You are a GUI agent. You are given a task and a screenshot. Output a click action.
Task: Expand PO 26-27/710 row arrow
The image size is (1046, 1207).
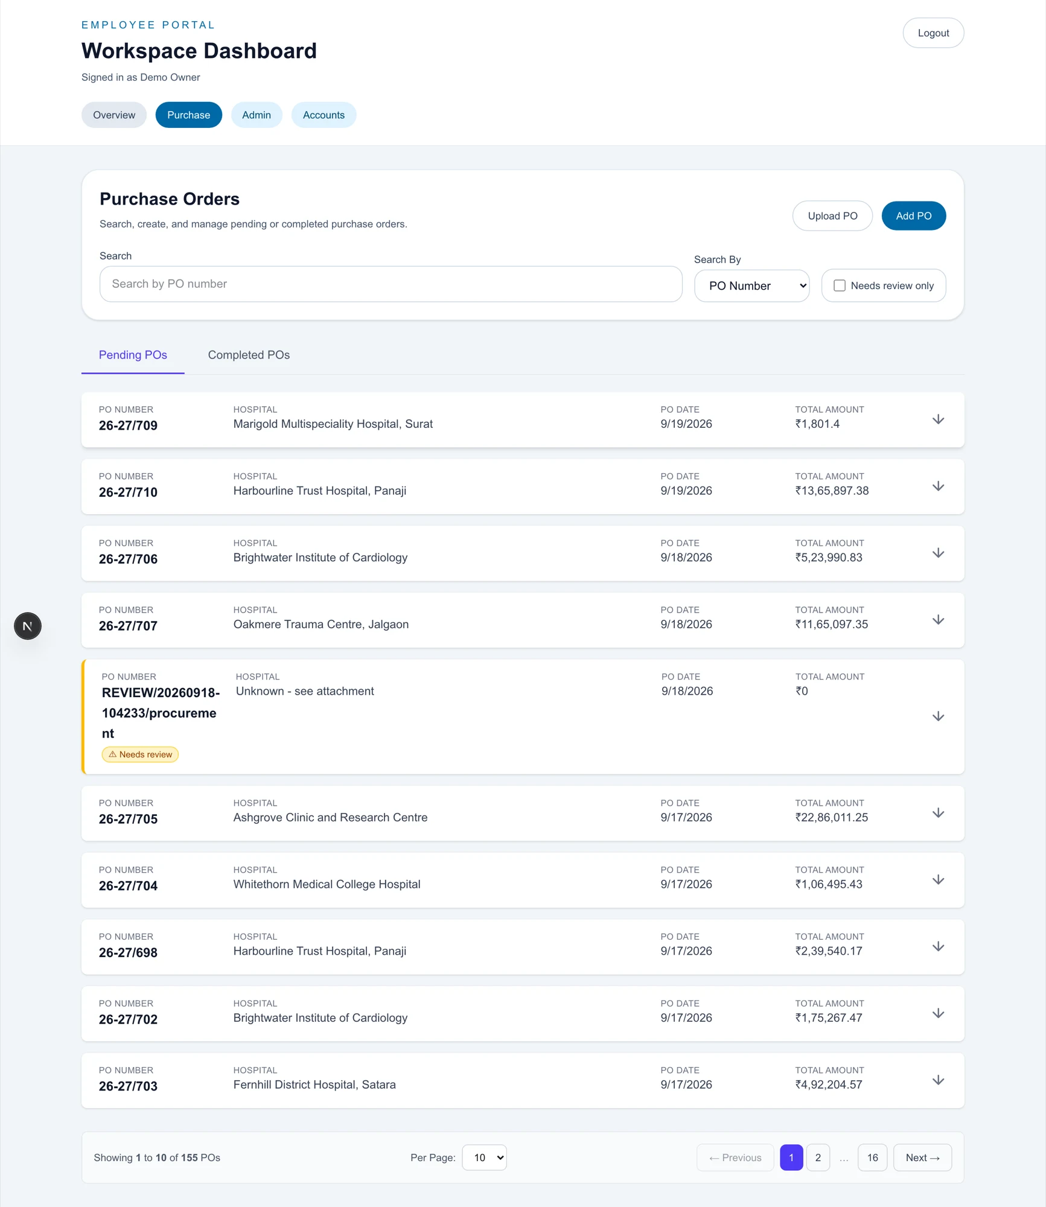(938, 486)
